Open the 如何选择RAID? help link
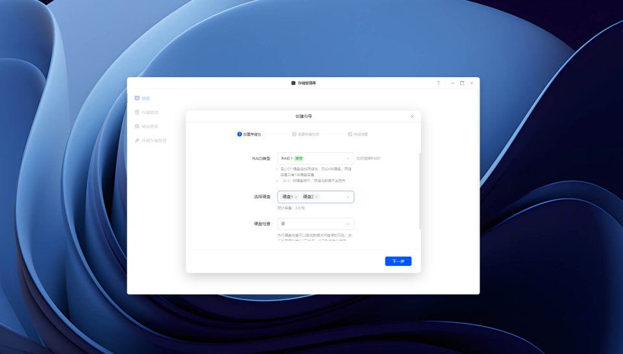This screenshot has width=623, height=354. pos(369,158)
